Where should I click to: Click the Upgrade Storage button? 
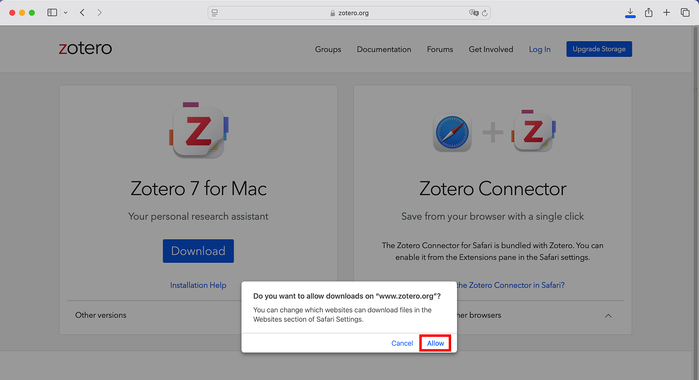point(599,49)
